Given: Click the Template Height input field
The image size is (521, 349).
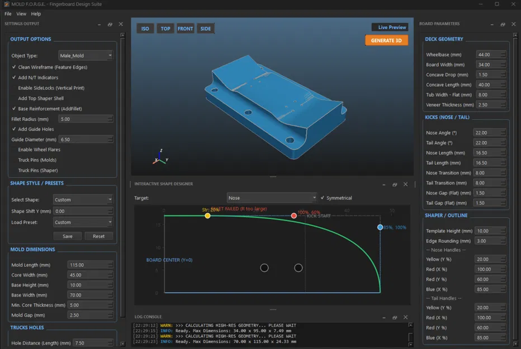Looking at the screenshot, I should click(490, 231).
